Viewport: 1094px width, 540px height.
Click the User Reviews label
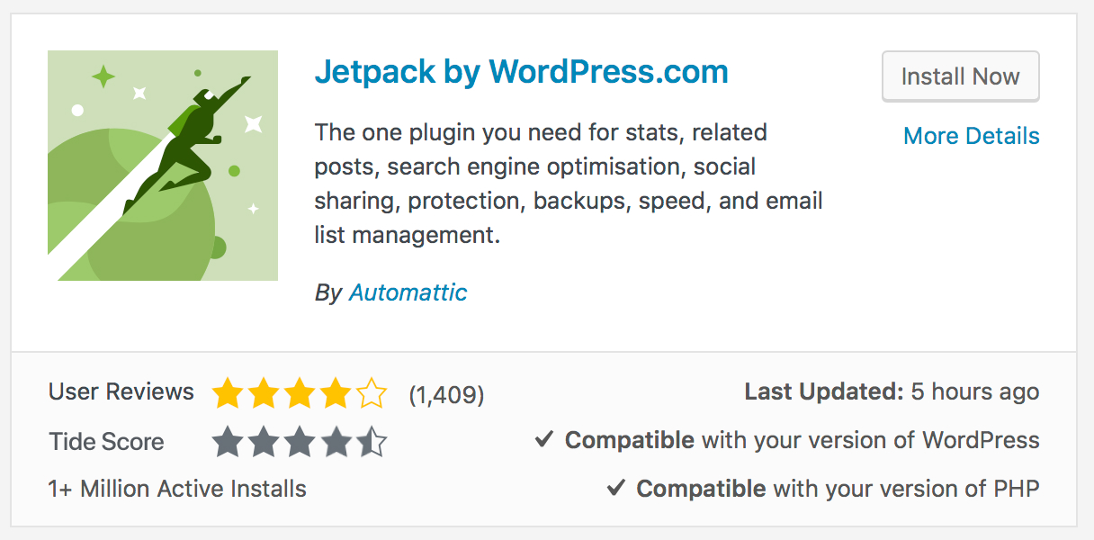121,392
